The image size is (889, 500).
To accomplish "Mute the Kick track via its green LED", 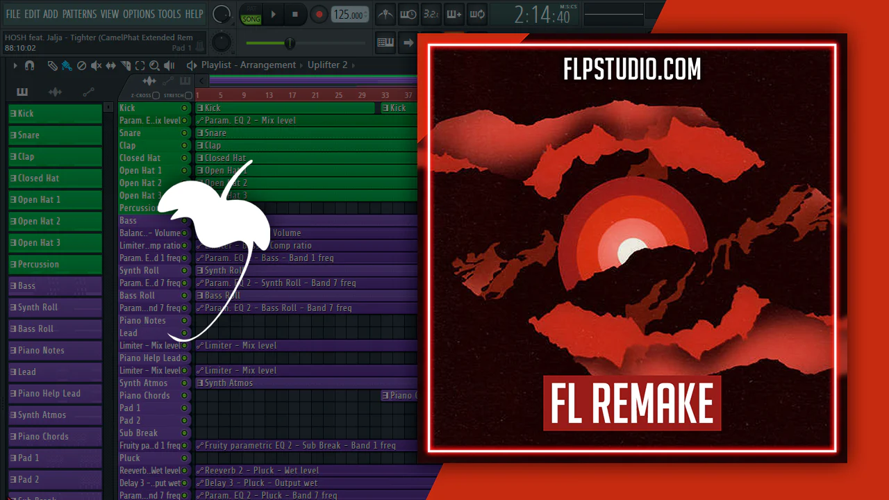I will pos(184,108).
